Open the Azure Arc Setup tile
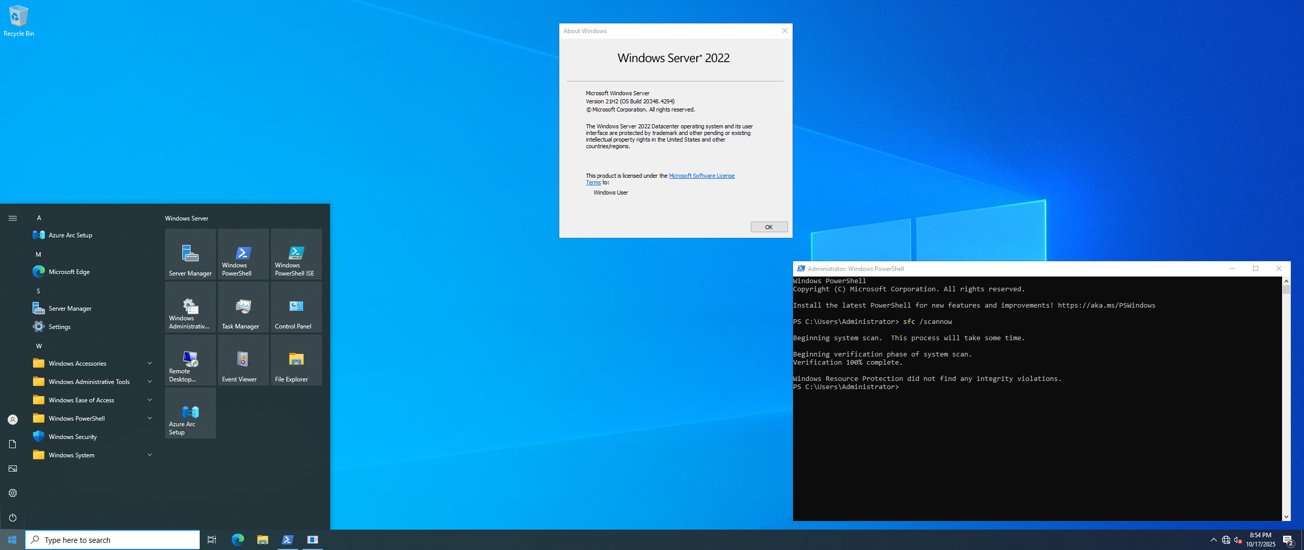This screenshot has width=1304, height=550. pos(190,413)
